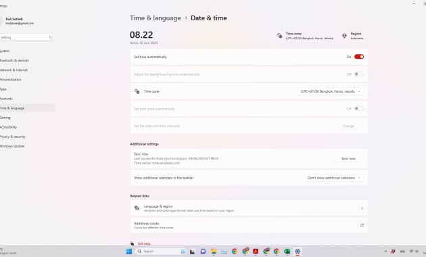Click the Bing icon in taskbar search

pyautogui.click(x=183, y=252)
